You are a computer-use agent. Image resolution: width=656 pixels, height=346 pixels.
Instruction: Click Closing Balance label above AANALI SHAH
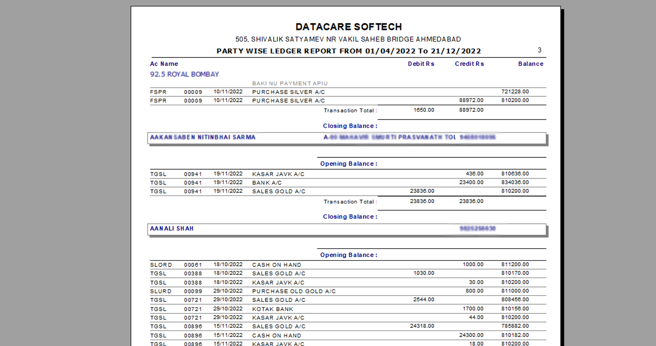[350, 217]
